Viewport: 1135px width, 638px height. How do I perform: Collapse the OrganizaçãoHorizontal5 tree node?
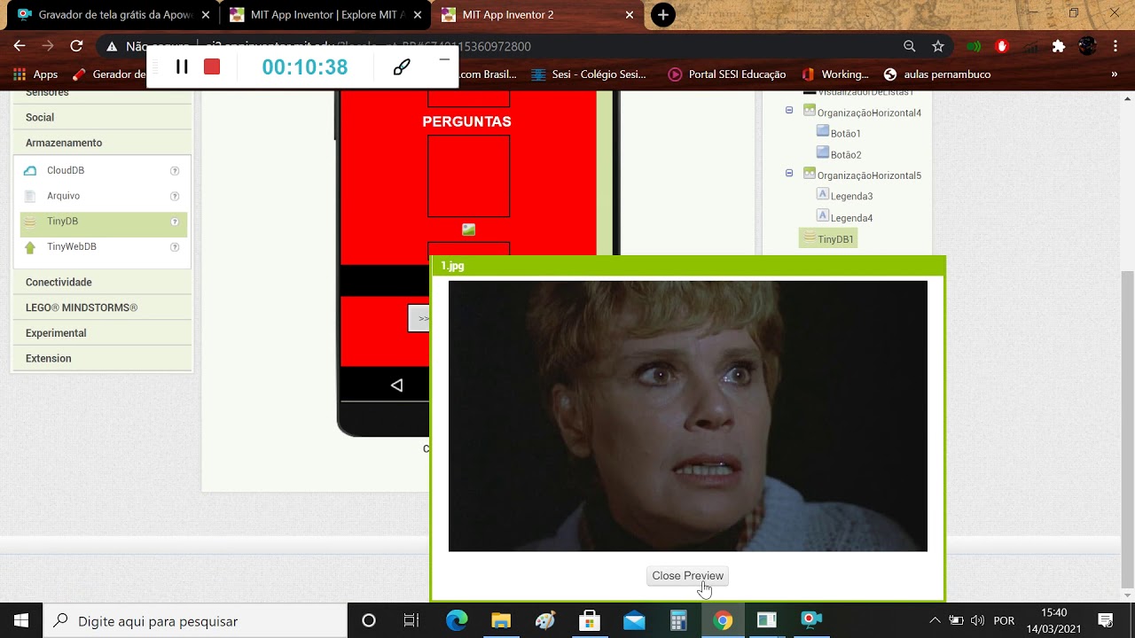point(789,174)
